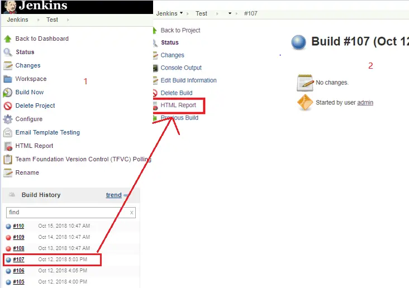Click the trend link in Build History

coord(114,195)
